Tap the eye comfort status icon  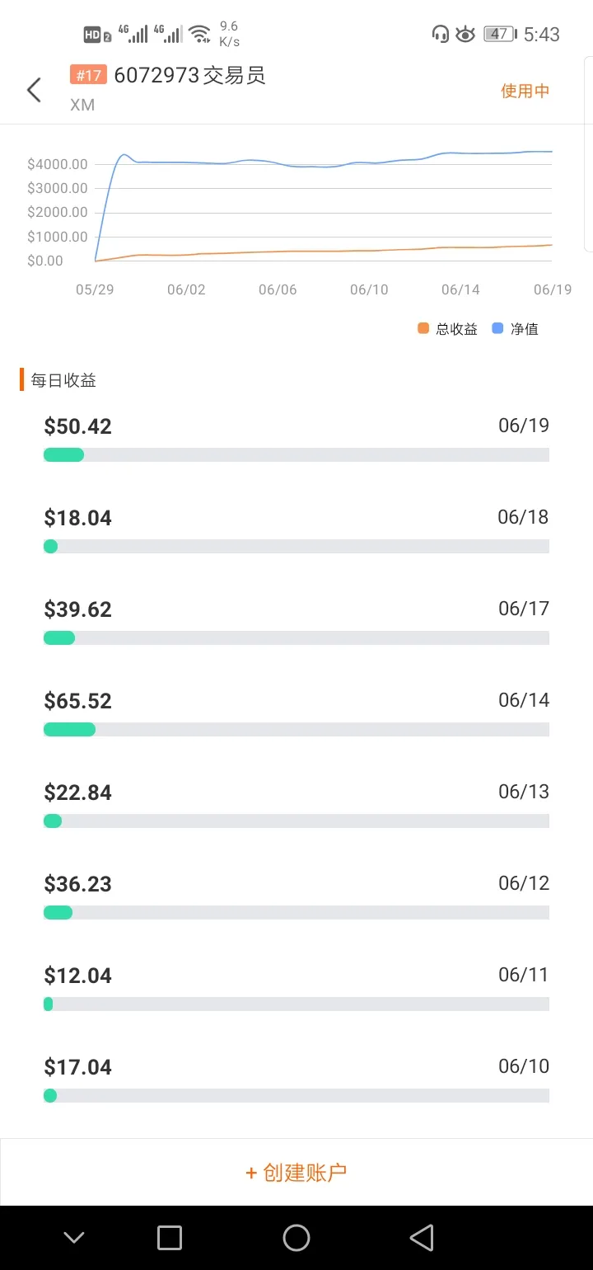(x=466, y=34)
